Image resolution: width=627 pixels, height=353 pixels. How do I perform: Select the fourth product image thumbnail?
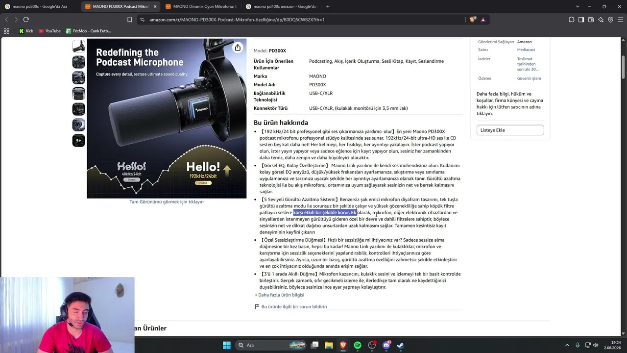78,93
